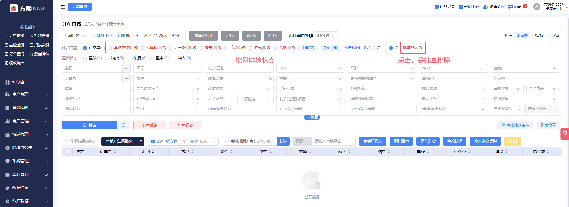569x207 pixels.
Task: Click the 邀请商家 invite merchant icon
Action: coord(486,7)
